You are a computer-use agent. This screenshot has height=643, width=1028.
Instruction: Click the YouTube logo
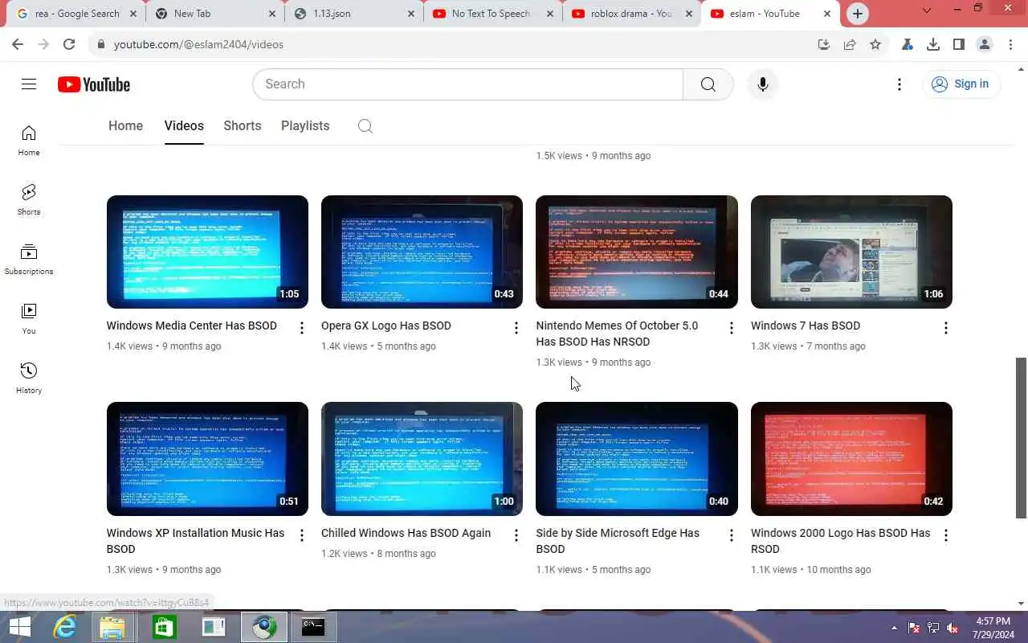(94, 84)
